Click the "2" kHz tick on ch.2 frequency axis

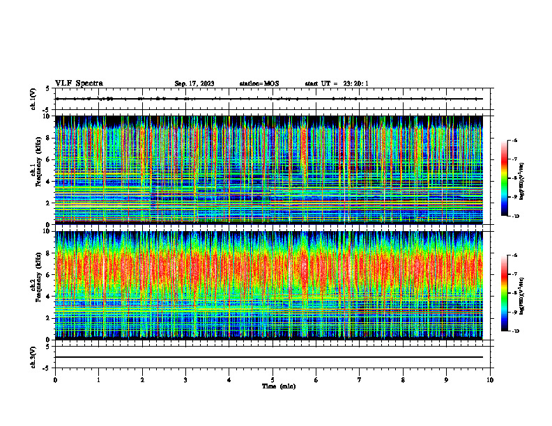pyautogui.click(x=48, y=318)
